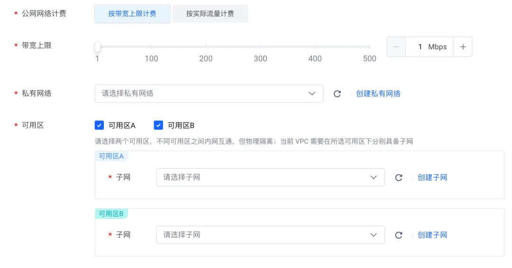The width and height of the screenshot is (512, 268).
Task: Click the 带宽上限 field label
Action: 37,45
